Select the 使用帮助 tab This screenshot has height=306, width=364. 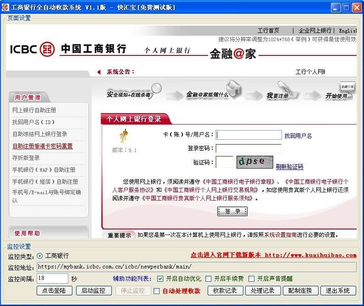[x=27, y=233]
